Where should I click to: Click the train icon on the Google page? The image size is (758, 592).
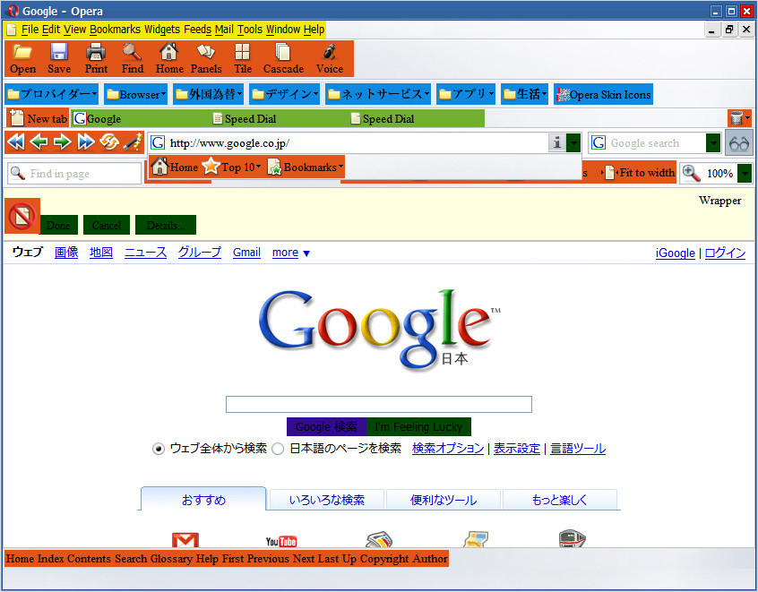click(x=572, y=539)
